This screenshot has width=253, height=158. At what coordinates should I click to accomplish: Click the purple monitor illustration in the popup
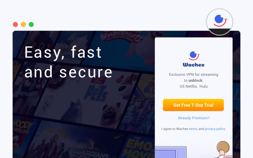[x=171, y=152]
